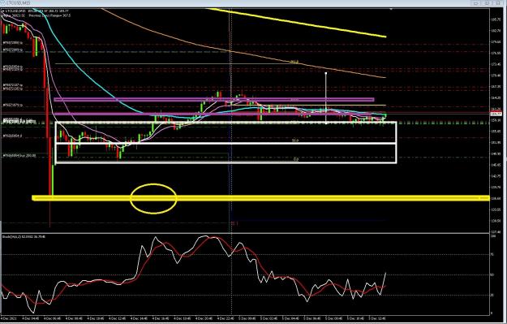Restore down the LTCUSD chart window
This screenshot has height=324, width=507.
pos(488,3)
